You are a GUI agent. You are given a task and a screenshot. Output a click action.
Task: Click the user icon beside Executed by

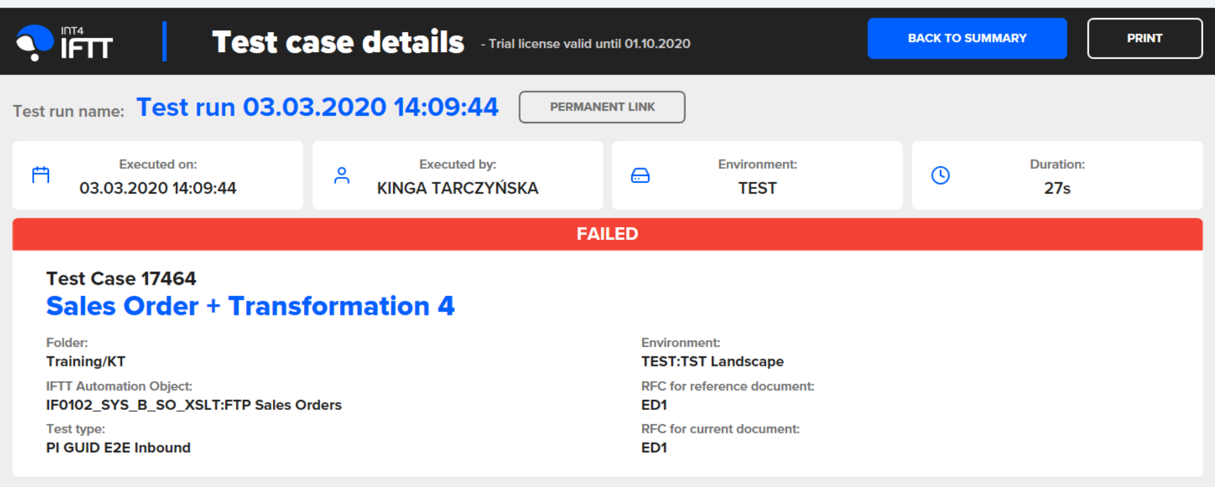coord(341,176)
